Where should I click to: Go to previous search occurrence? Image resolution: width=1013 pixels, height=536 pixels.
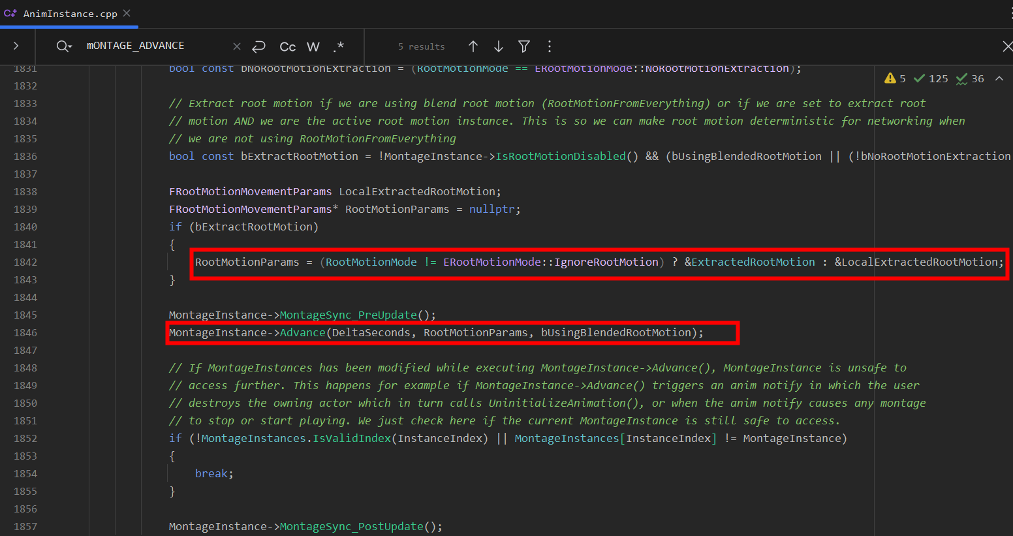(x=473, y=46)
